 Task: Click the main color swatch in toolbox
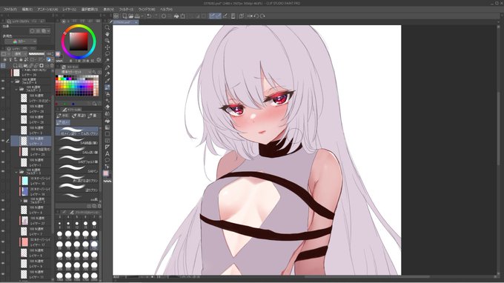pos(106,173)
